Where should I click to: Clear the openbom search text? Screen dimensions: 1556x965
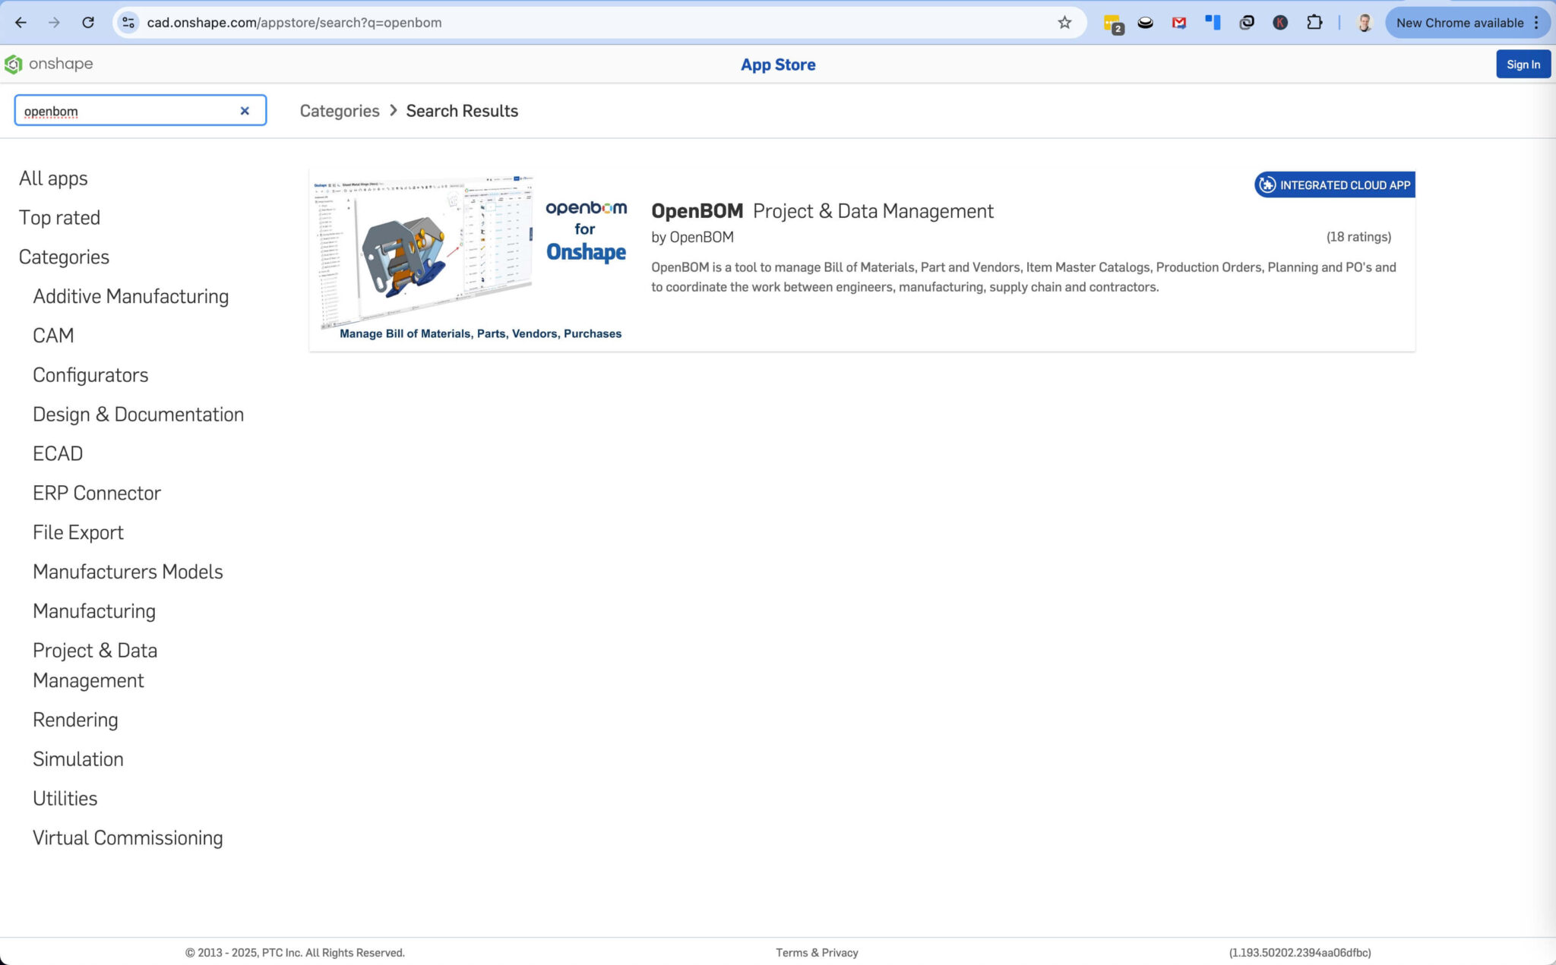pos(245,110)
